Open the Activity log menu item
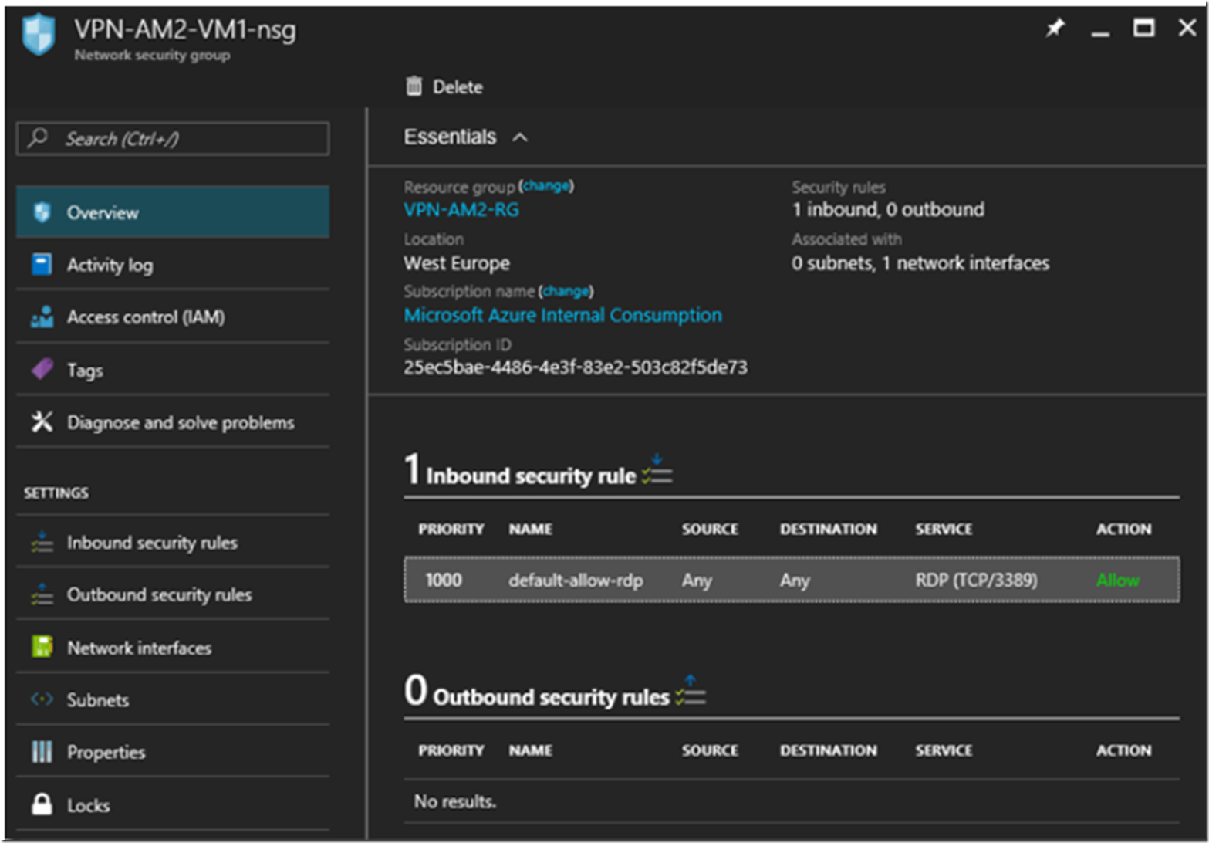Viewport: 1209px width, 843px height. tap(173, 264)
